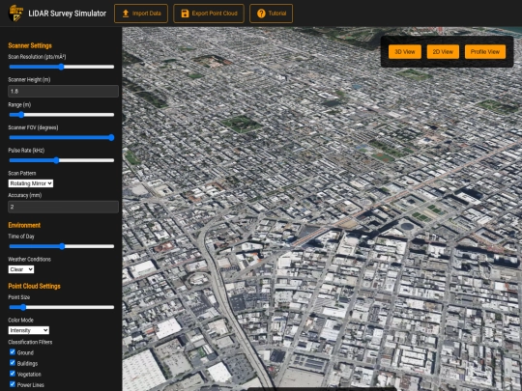
Task: Click the Environment heading
Action: pyautogui.click(x=24, y=225)
